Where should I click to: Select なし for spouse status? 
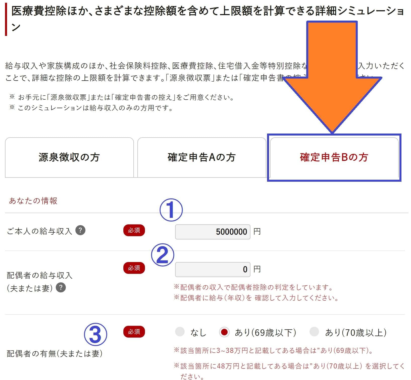tap(180, 332)
